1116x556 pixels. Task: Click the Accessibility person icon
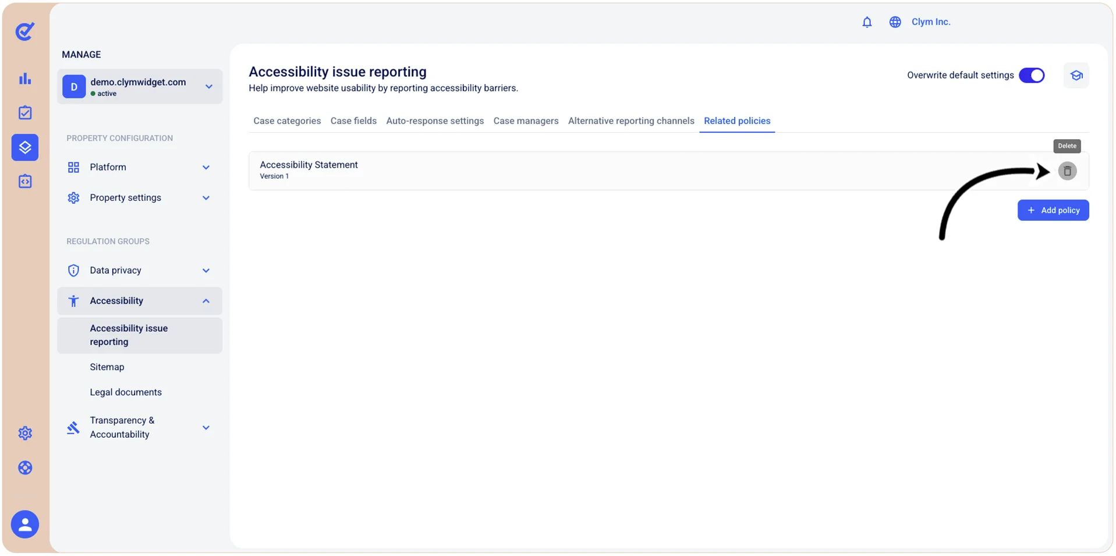pos(73,301)
